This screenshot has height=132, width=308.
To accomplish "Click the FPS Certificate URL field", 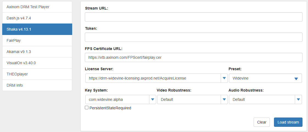I will 194,57.
